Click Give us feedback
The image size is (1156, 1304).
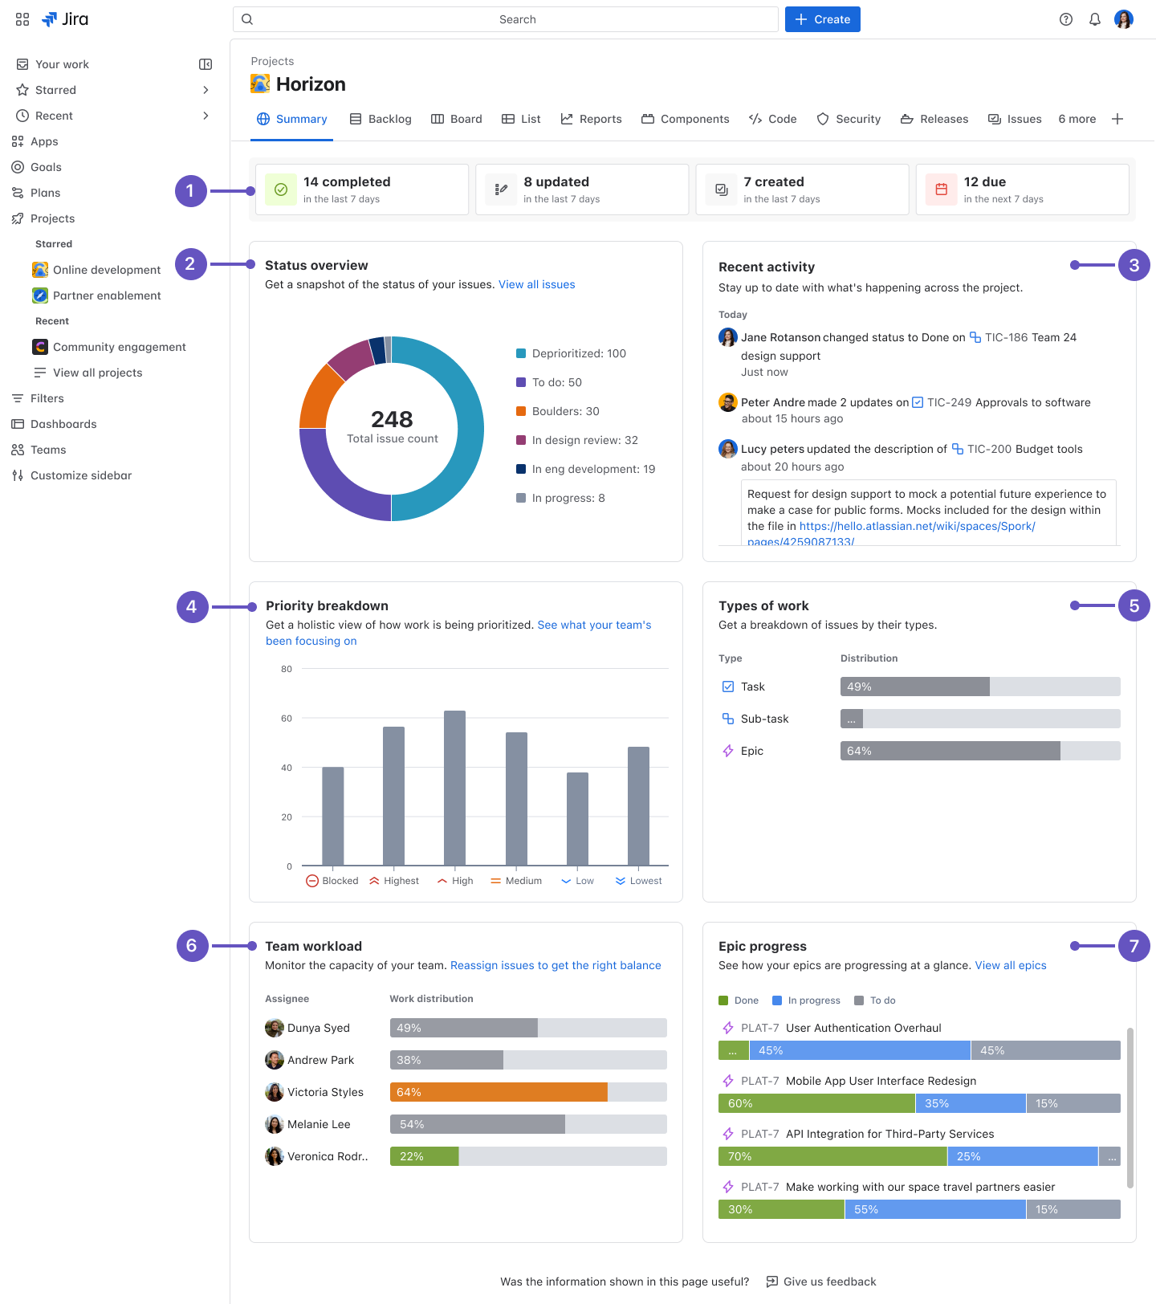tap(821, 1282)
